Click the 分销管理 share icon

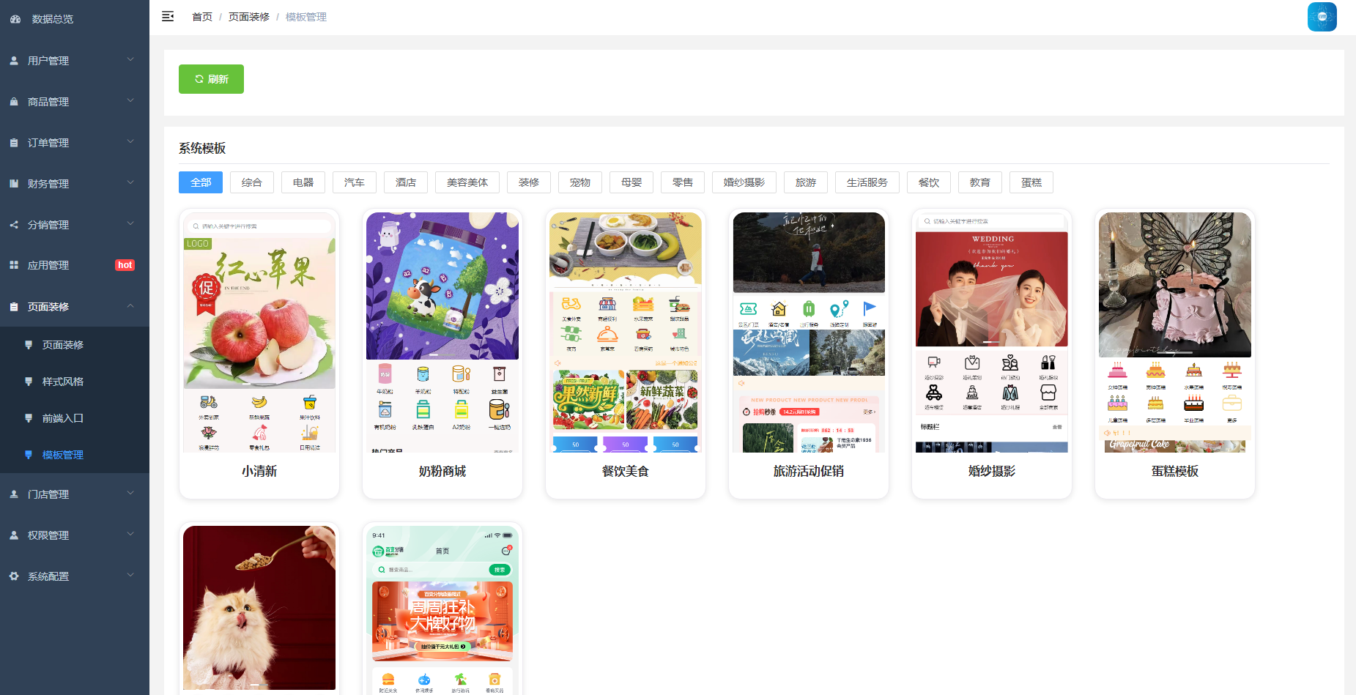14,225
